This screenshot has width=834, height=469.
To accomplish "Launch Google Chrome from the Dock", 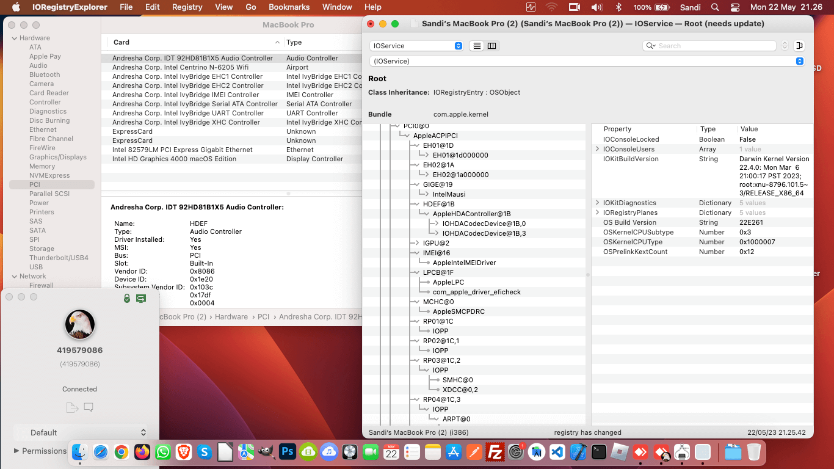I will pos(121,452).
